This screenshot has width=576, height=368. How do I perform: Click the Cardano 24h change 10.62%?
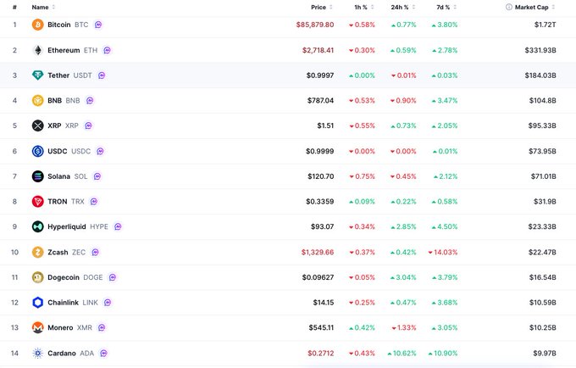coord(402,354)
